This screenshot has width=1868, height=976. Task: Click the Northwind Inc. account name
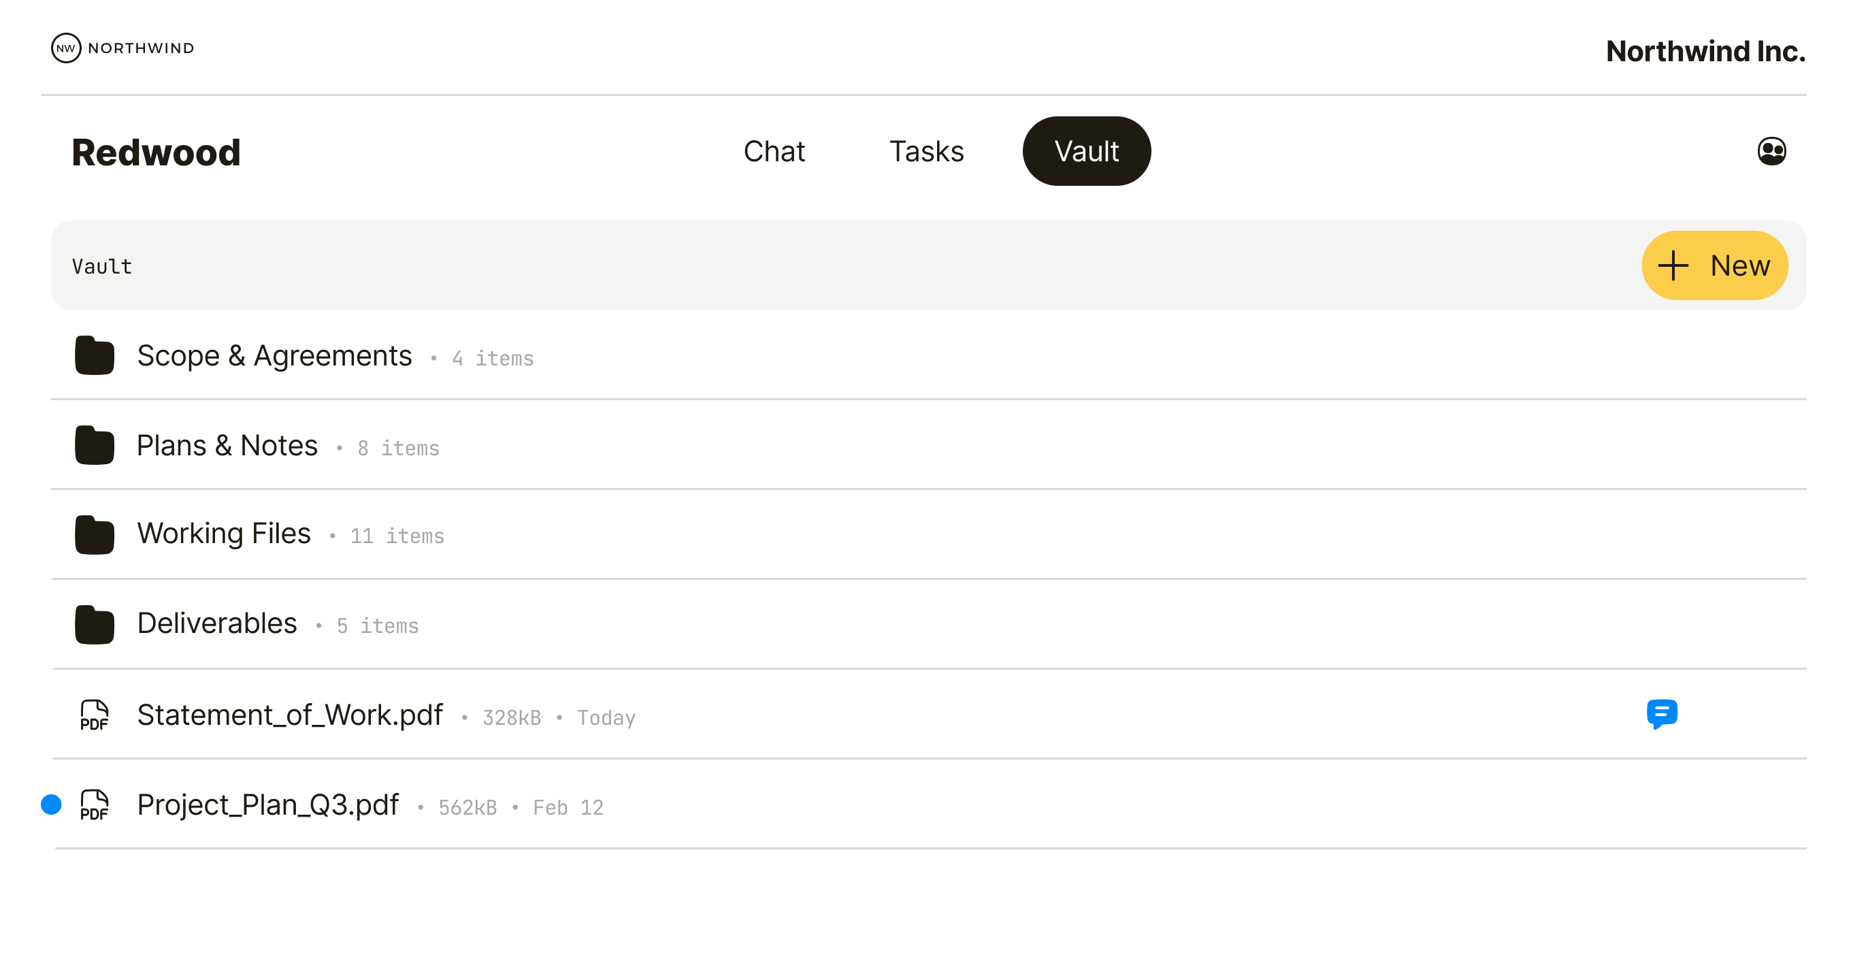pyautogui.click(x=1704, y=51)
